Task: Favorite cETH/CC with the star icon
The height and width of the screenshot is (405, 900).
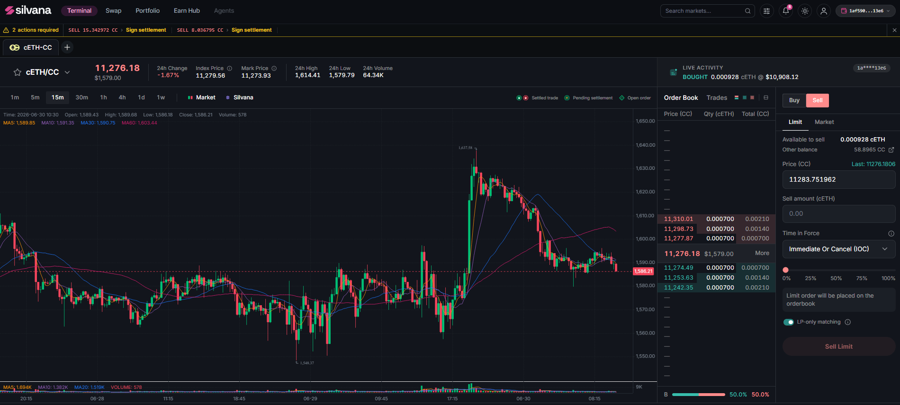Action: point(18,72)
